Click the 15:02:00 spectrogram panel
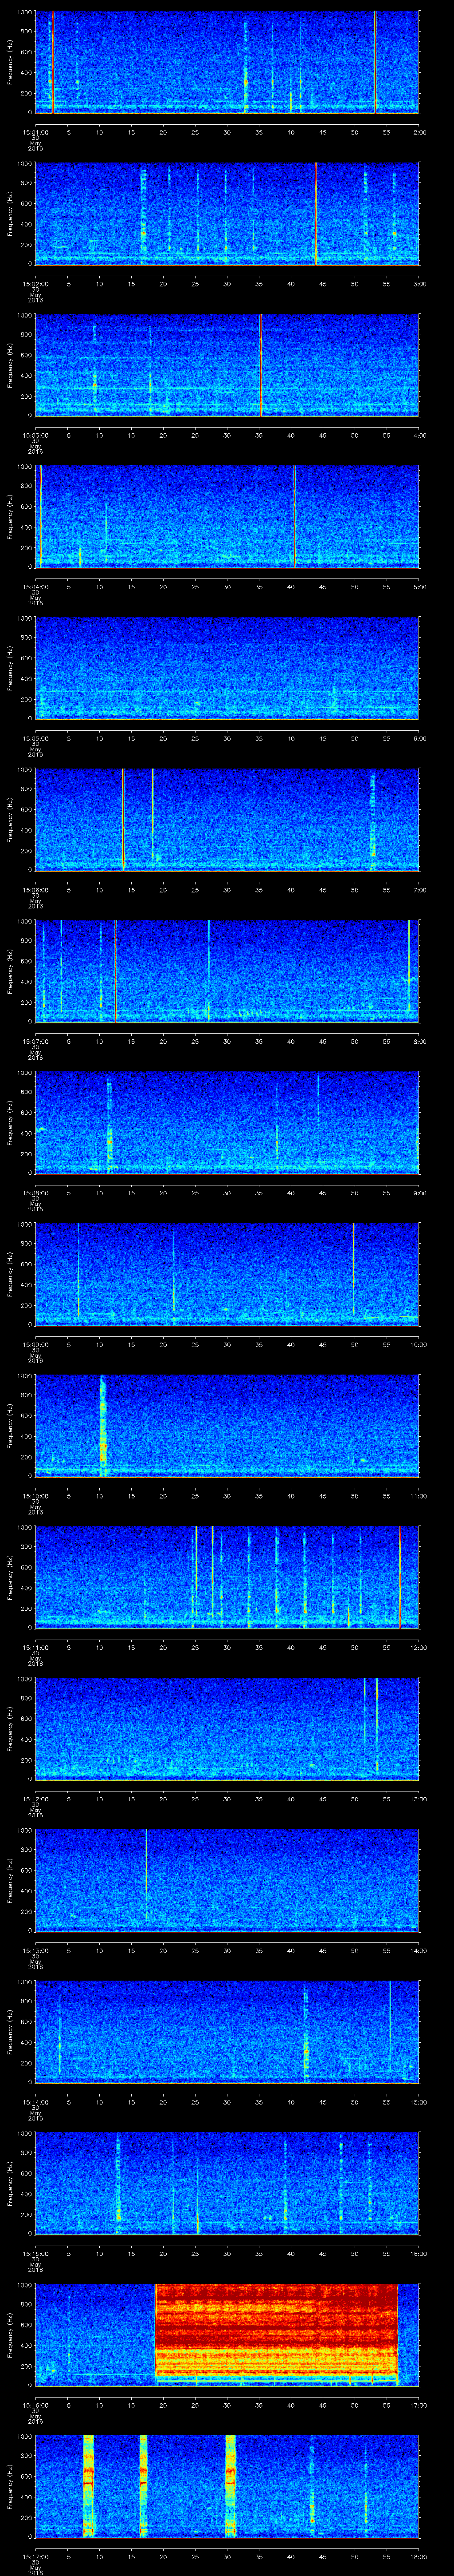The width and height of the screenshot is (454, 2576). (227, 214)
